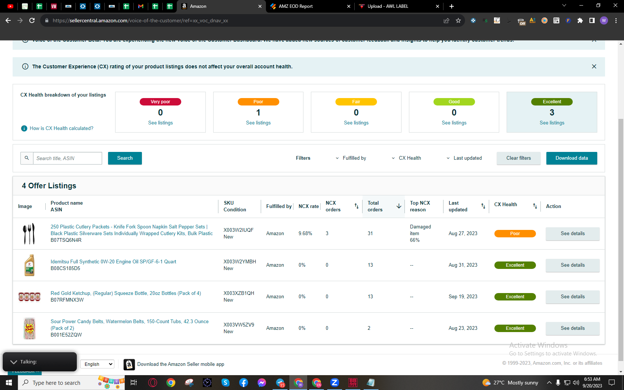Image resolution: width=624 pixels, height=390 pixels.
Task: Open Zoom from the taskbar
Action: pos(335,383)
